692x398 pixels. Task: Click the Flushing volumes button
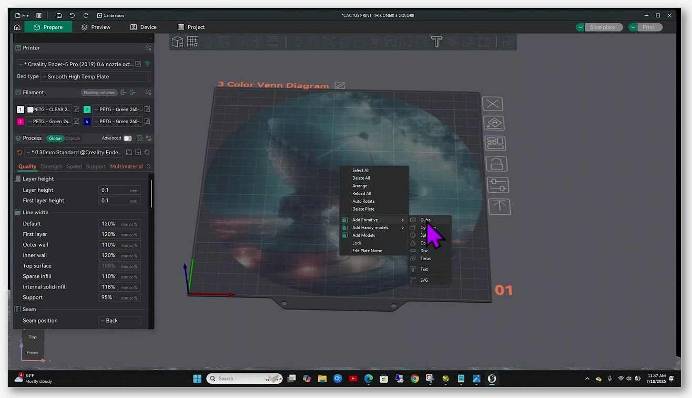[x=99, y=93]
